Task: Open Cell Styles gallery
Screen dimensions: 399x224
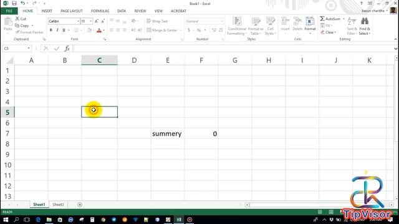Action: pyautogui.click(x=270, y=26)
